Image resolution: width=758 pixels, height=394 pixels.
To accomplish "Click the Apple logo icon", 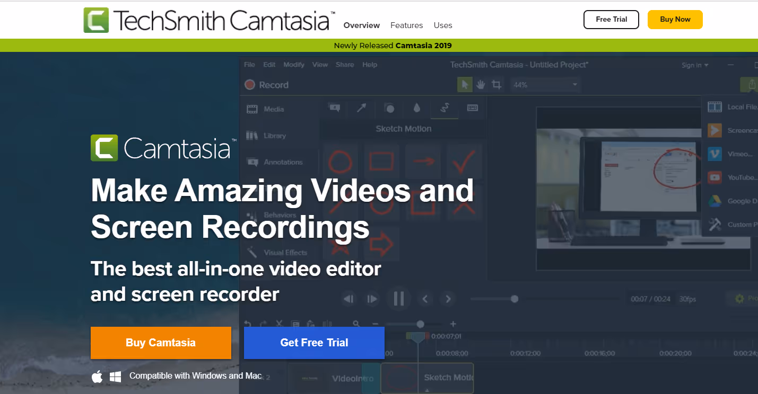I will 97,377.
